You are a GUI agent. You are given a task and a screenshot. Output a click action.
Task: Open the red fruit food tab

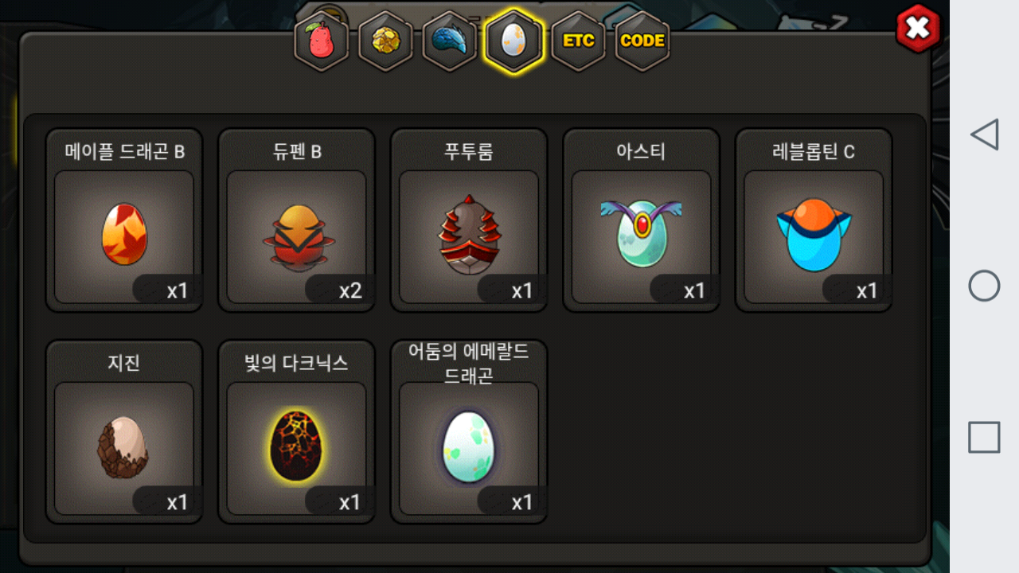322,41
